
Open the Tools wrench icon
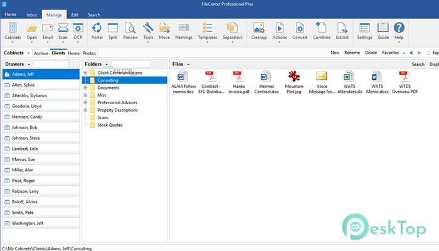(148, 31)
